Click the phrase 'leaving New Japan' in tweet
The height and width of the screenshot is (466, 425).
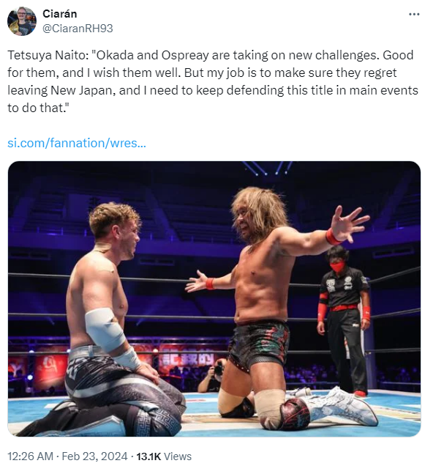(60, 90)
